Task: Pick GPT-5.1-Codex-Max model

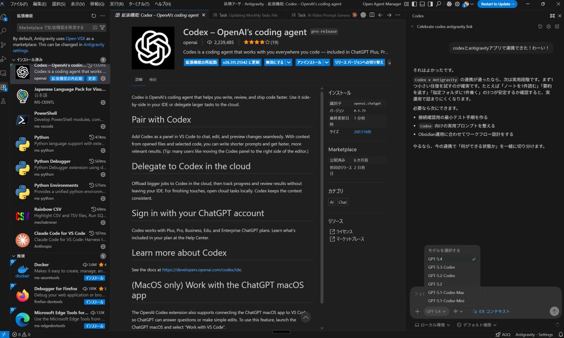Action: pyautogui.click(x=452, y=292)
